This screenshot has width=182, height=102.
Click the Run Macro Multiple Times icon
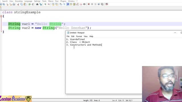(x=99, y=4)
